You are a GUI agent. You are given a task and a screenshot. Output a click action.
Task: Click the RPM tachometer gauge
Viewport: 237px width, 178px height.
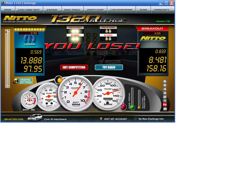coord(76,93)
